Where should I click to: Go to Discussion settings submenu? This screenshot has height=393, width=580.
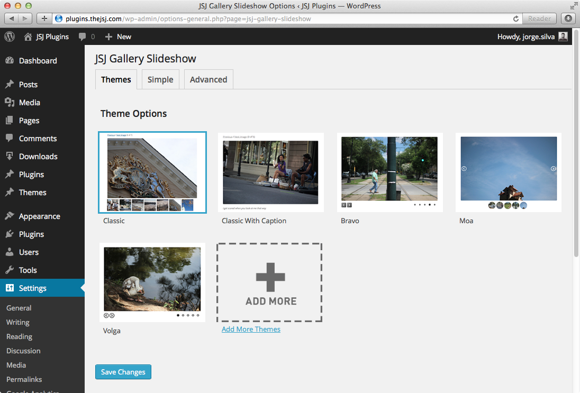click(23, 351)
